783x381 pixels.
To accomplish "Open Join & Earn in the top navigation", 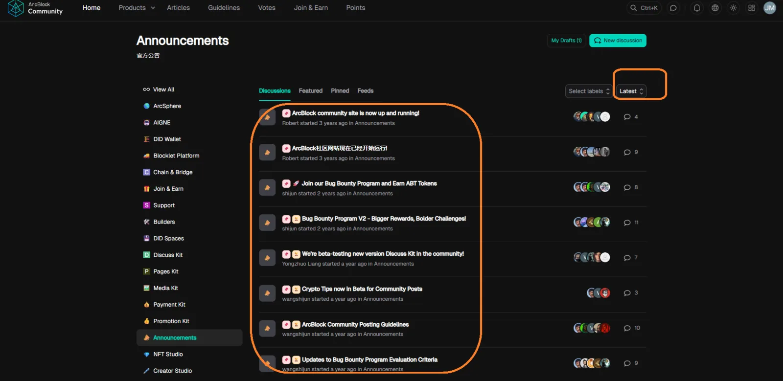I will (311, 8).
